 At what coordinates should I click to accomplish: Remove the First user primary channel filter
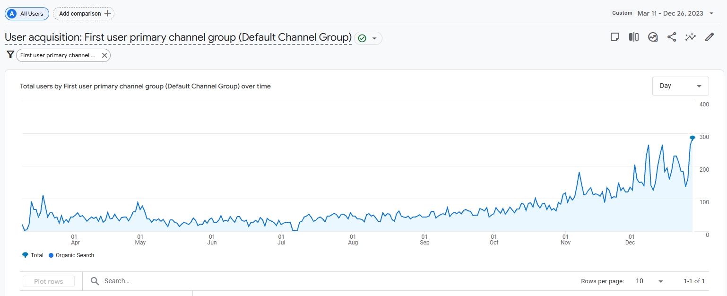pos(104,55)
